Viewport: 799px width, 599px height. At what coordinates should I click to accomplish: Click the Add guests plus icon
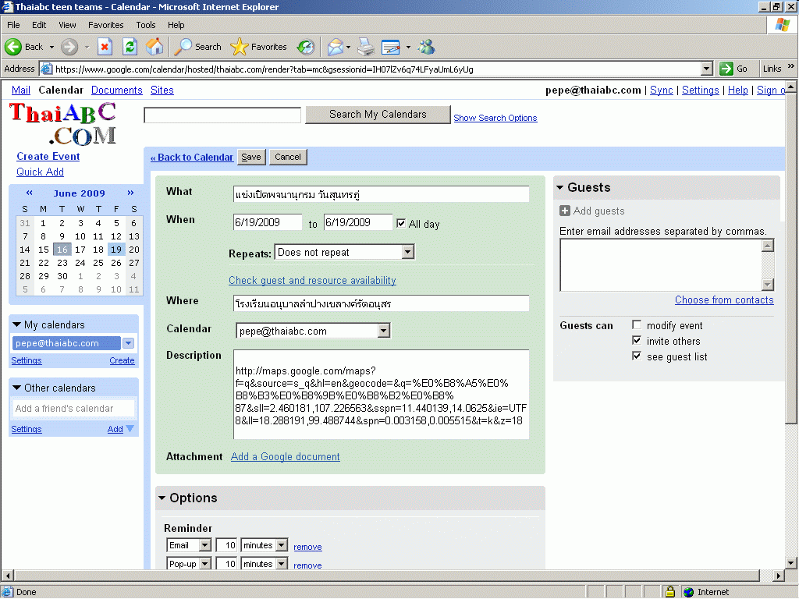click(565, 211)
